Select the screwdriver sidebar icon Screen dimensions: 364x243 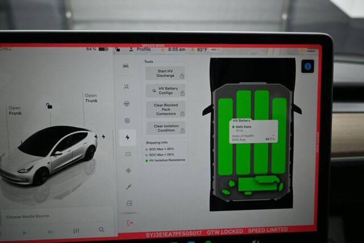(129, 187)
